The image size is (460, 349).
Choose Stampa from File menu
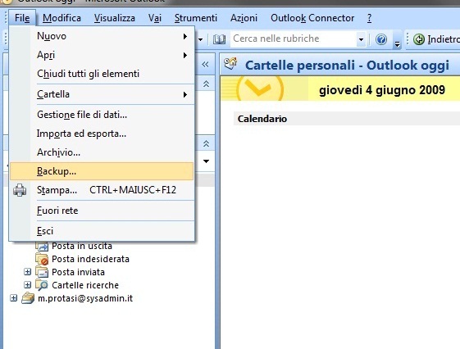click(102, 190)
